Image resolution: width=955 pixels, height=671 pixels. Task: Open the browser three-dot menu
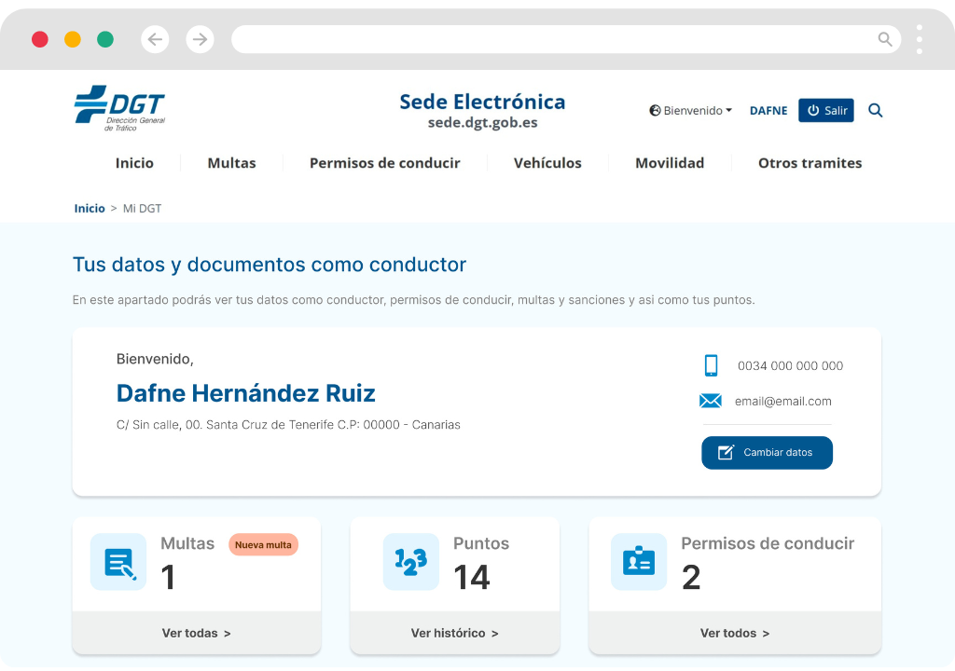click(x=919, y=39)
